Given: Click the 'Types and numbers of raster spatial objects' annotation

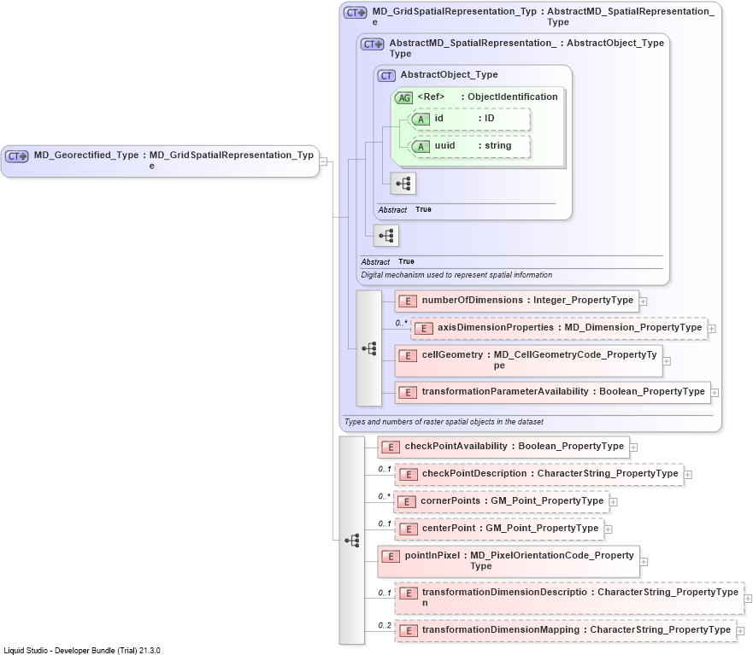Looking at the screenshot, I should 444,422.
